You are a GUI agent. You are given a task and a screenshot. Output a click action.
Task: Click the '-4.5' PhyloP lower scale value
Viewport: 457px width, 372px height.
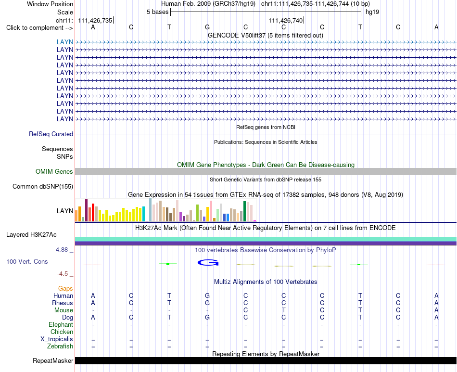click(63, 273)
